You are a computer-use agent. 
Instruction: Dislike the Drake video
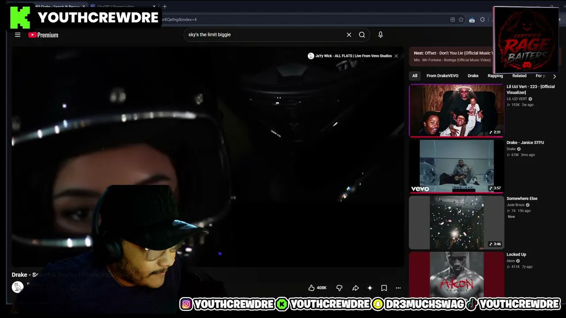pyautogui.click(x=339, y=288)
